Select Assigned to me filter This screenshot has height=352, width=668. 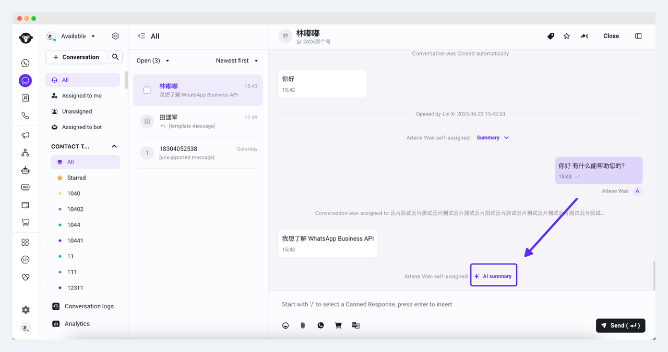82,96
